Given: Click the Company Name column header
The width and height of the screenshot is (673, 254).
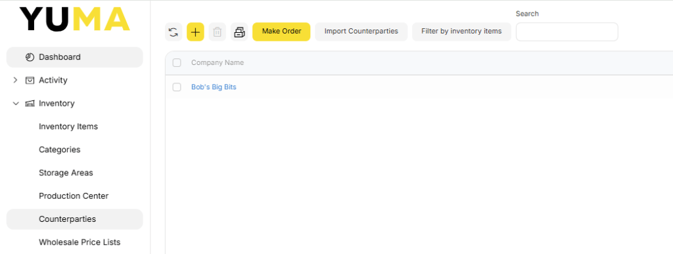Looking at the screenshot, I should point(218,62).
